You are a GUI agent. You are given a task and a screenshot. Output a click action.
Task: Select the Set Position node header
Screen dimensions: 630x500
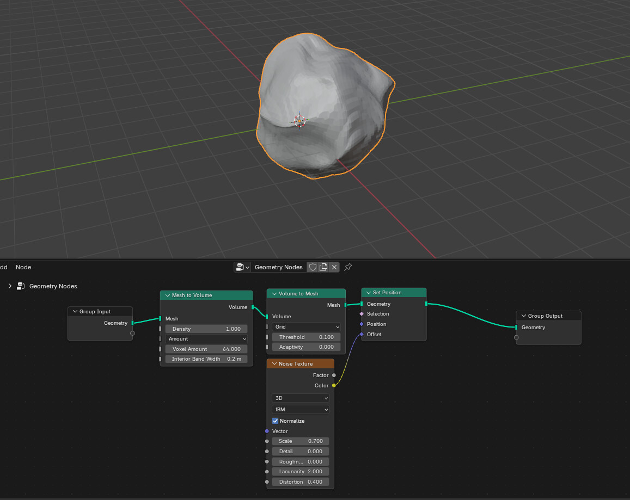(x=394, y=292)
